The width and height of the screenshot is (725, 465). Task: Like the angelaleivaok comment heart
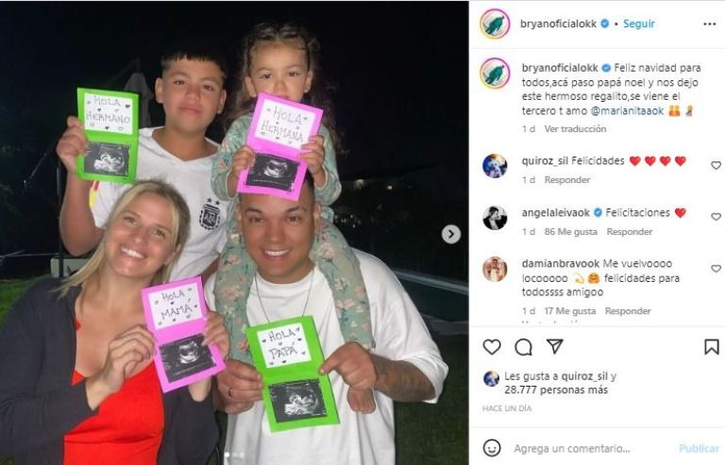pyautogui.click(x=716, y=217)
